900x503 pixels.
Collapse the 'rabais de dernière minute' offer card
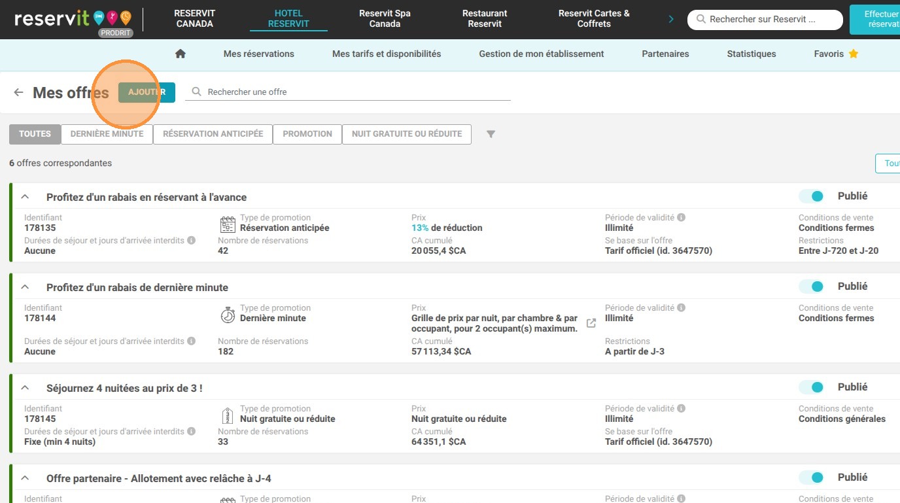[25, 286]
